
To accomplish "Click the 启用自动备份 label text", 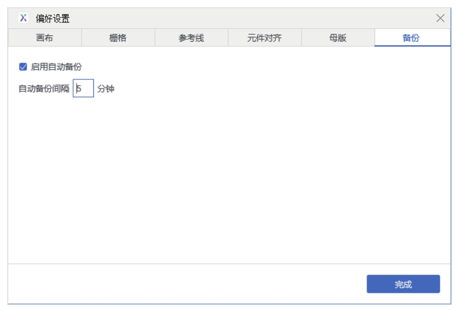I will [x=56, y=67].
